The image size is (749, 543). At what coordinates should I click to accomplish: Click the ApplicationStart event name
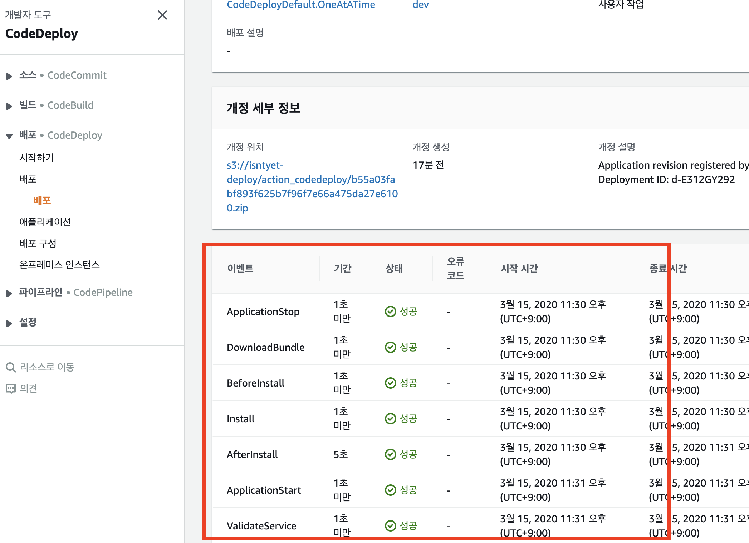point(264,490)
